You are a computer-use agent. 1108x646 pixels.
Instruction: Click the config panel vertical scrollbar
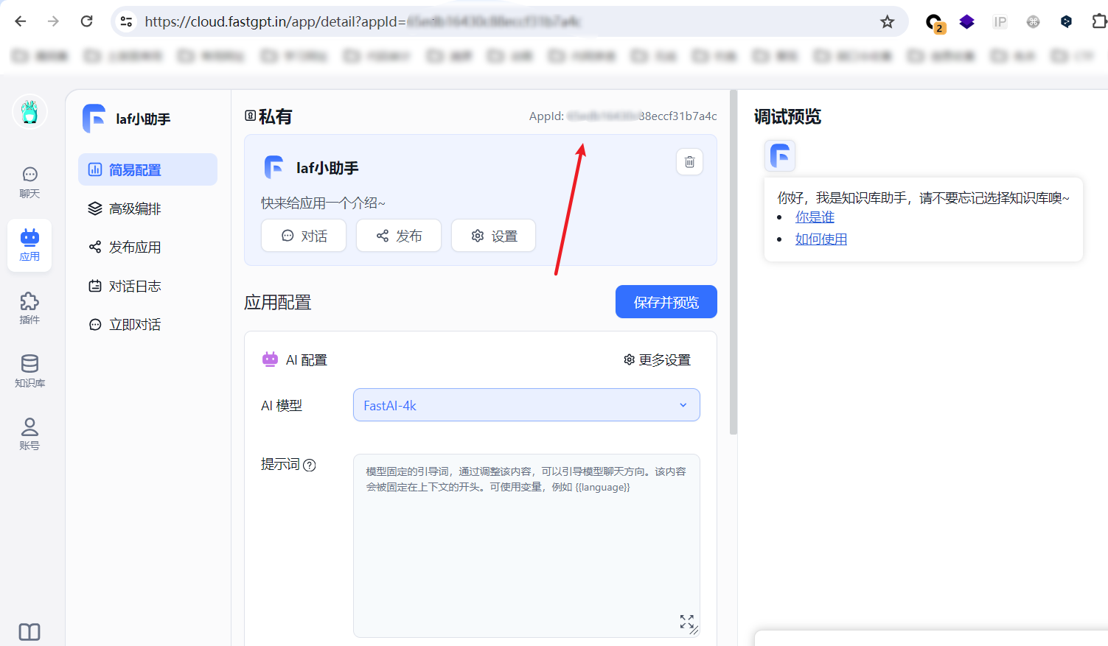[734, 262]
